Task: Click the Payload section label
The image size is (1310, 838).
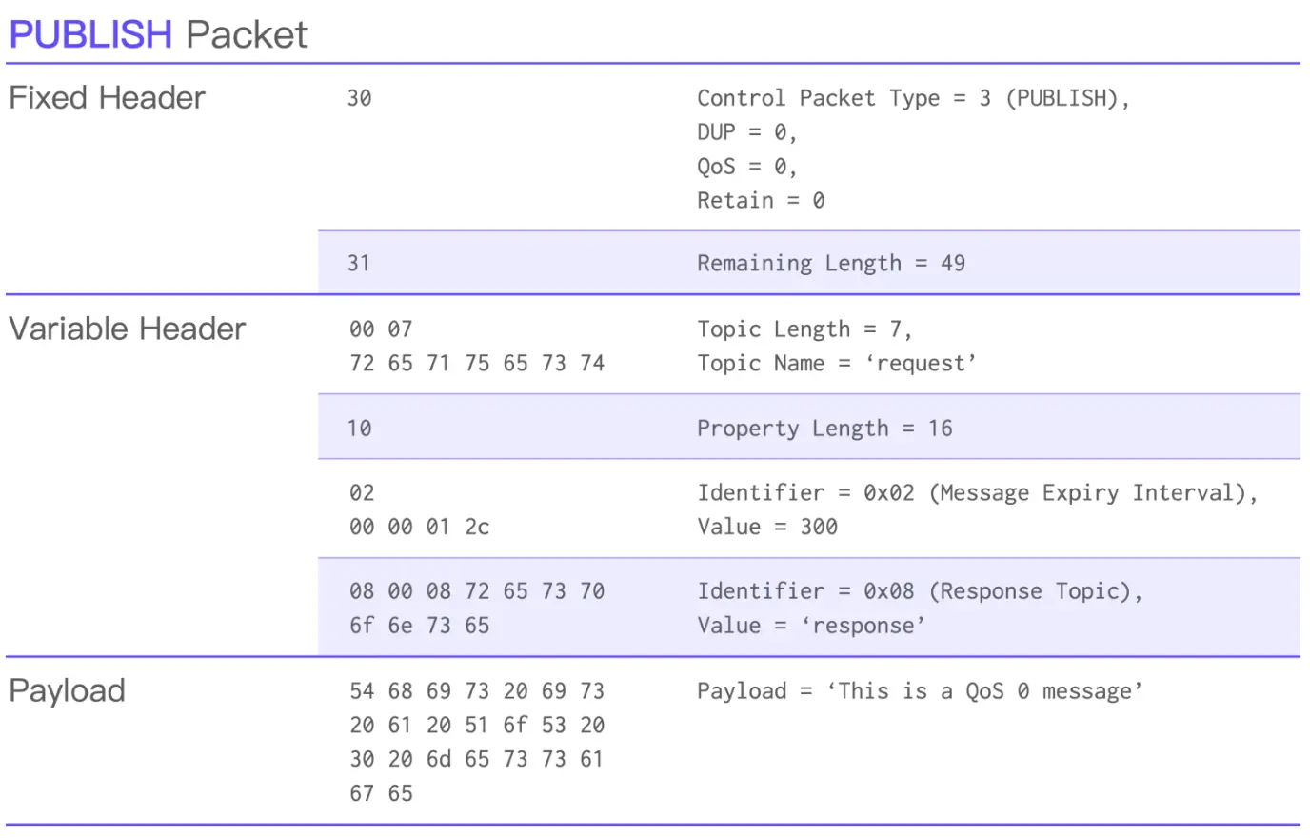Action: pos(67,690)
